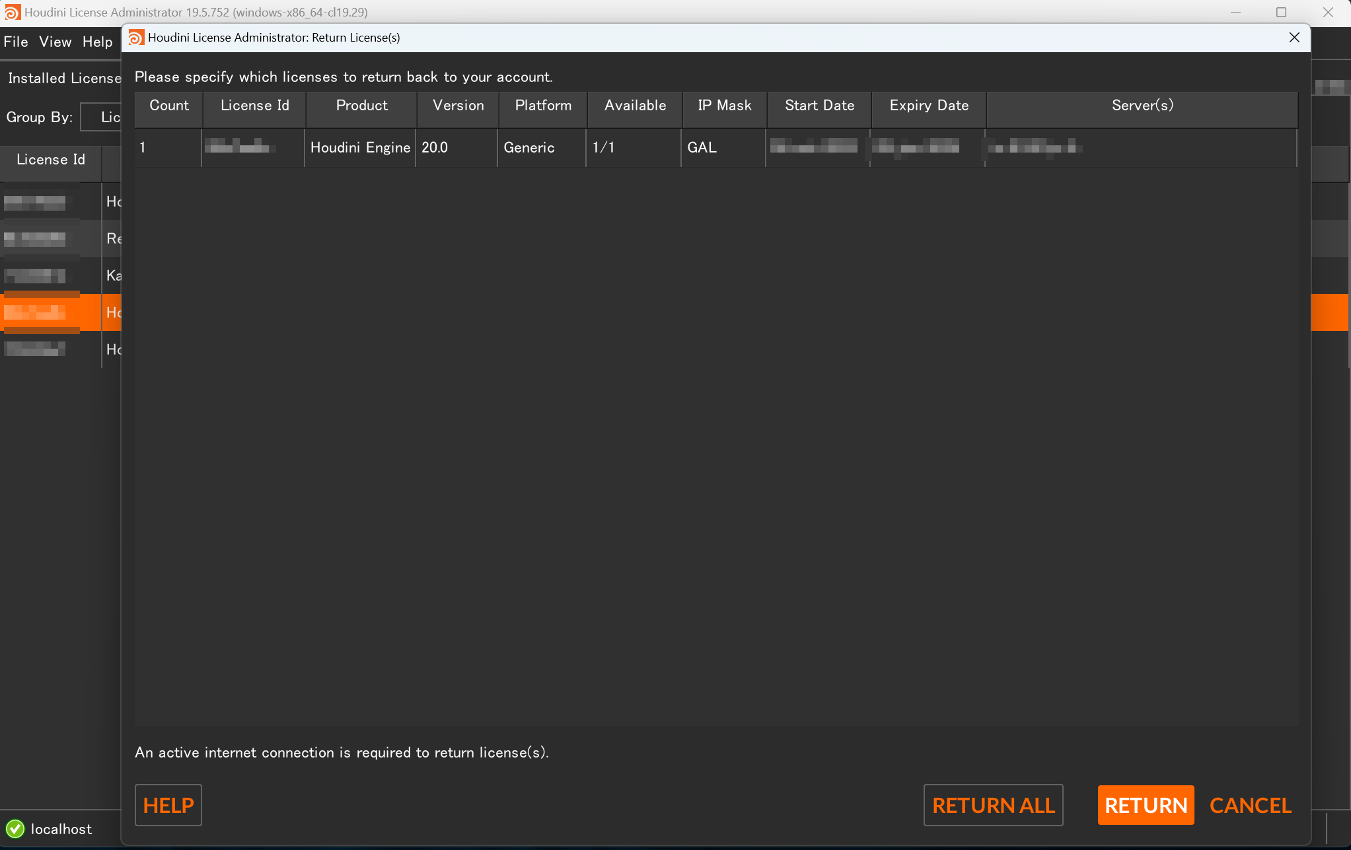Click the orange RETURN button
The image size is (1351, 850).
(x=1146, y=805)
